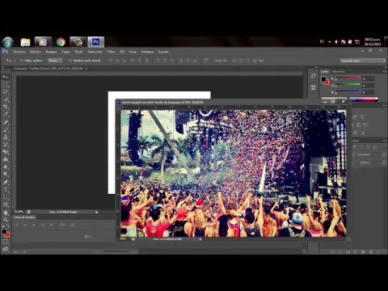Toggle Quick Mask mode in the toolbox
Viewport: 388px width, 291px height.
pos(6,242)
